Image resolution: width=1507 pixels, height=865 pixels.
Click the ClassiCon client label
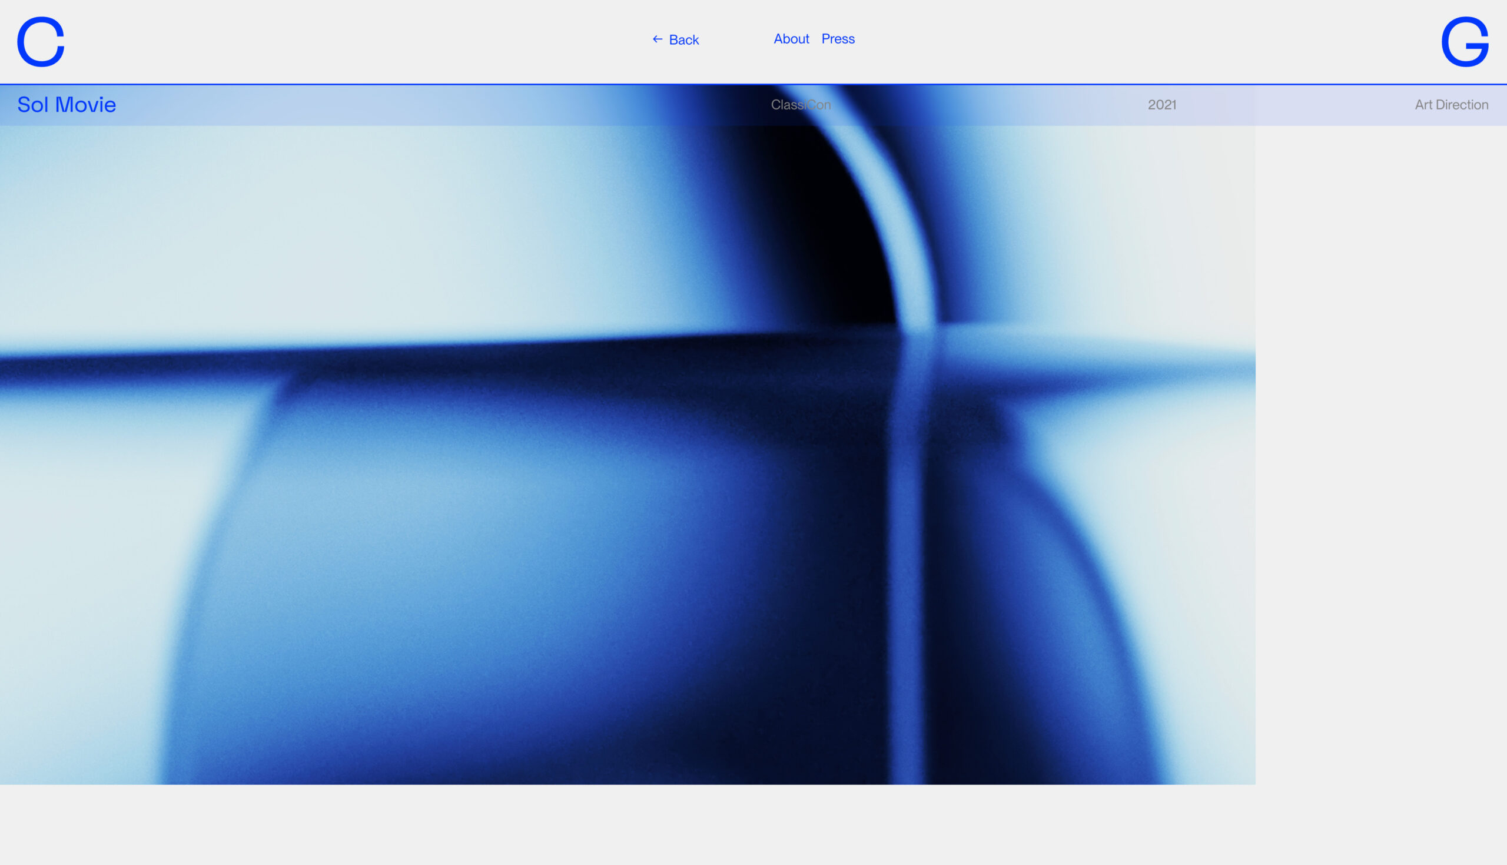coord(801,105)
